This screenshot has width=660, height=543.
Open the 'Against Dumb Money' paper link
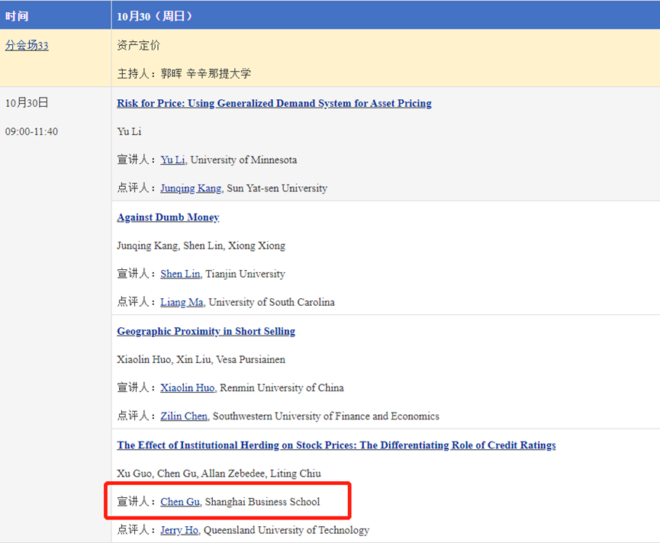[x=168, y=217]
